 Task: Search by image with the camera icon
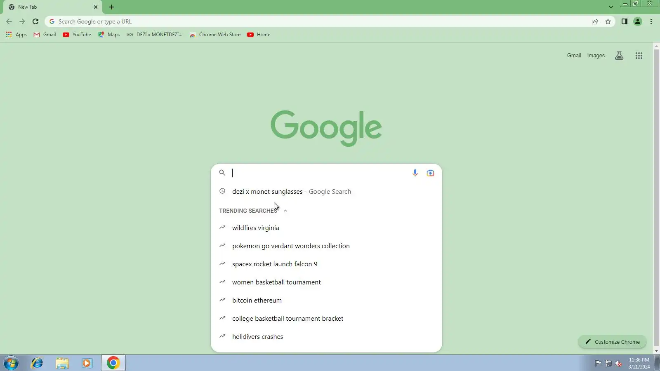tap(430, 173)
